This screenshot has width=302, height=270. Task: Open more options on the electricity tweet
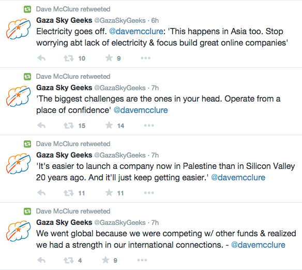(146, 58)
